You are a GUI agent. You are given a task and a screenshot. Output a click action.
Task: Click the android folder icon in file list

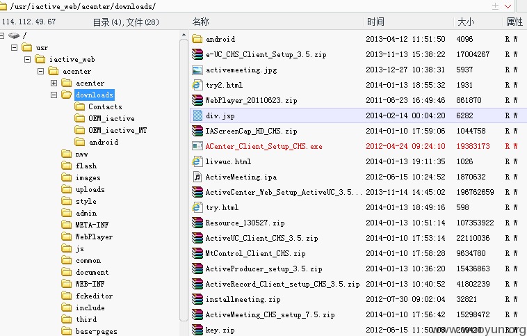(x=197, y=39)
